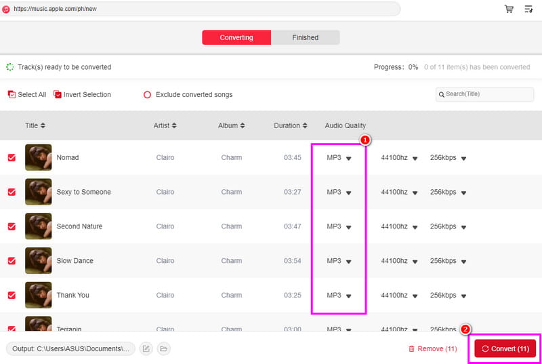542x364 pixels.
Task: Click the Convert (11) button
Action: pyautogui.click(x=505, y=349)
